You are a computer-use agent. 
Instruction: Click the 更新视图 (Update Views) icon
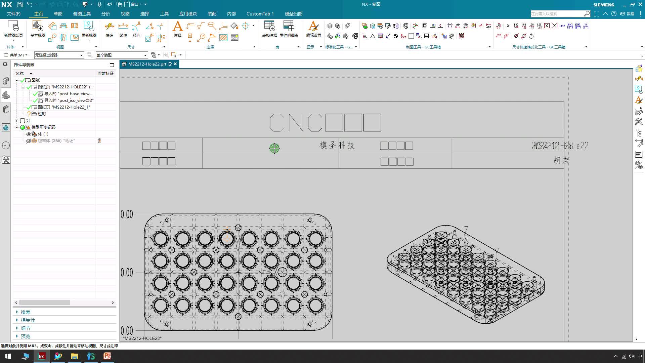tap(89, 26)
